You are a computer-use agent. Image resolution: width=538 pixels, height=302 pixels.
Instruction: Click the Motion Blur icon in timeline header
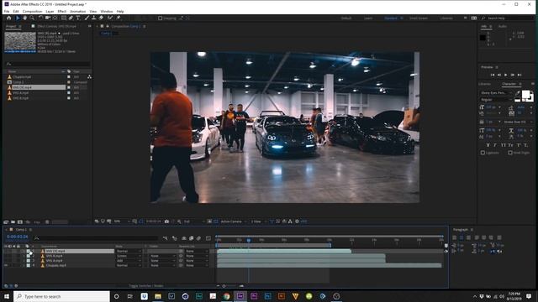(x=198, y=238)
